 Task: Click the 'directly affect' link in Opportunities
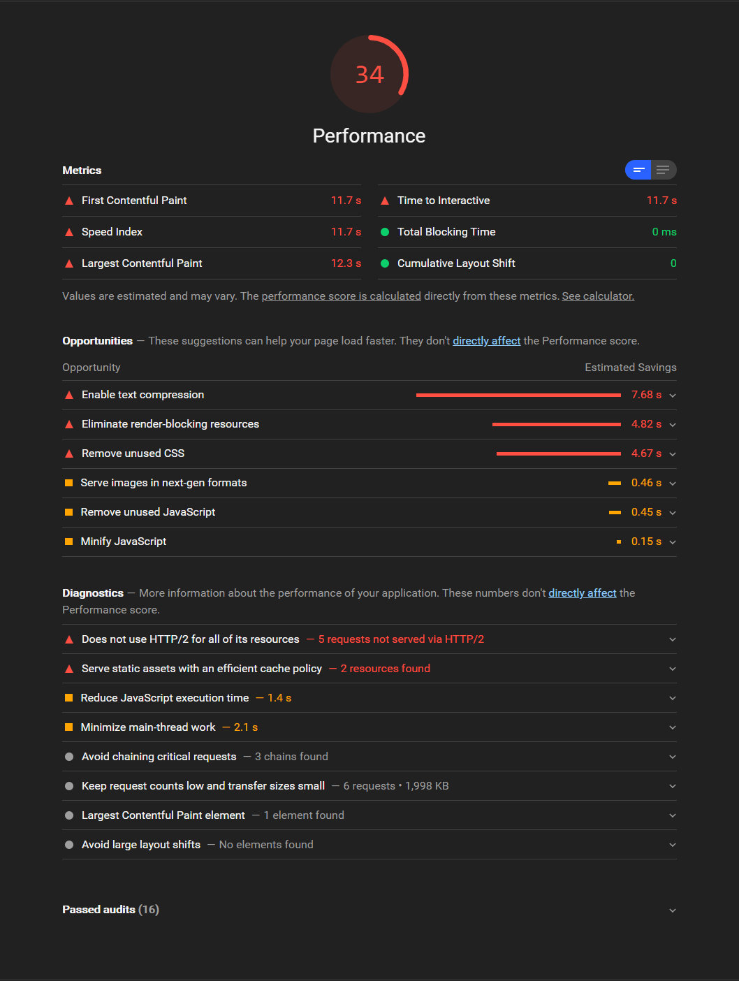[487, 341]
